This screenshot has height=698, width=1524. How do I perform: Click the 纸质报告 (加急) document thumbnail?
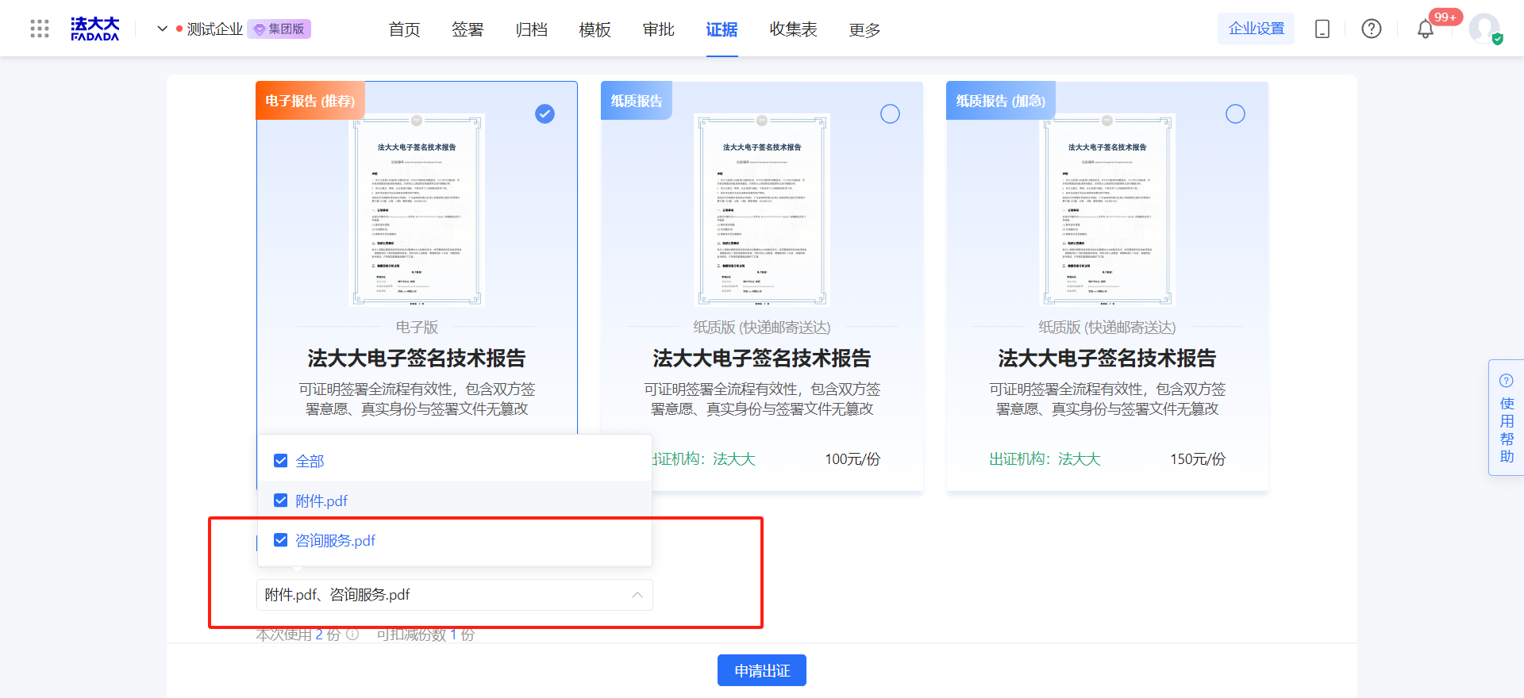tap(1107, 209)
